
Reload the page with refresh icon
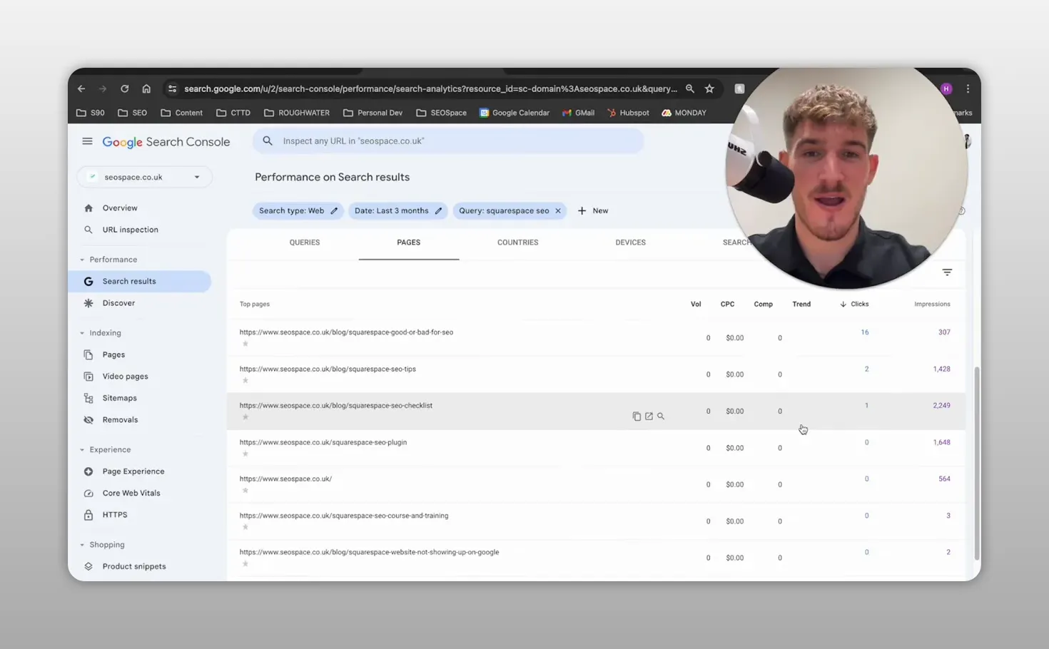(125, 89)
